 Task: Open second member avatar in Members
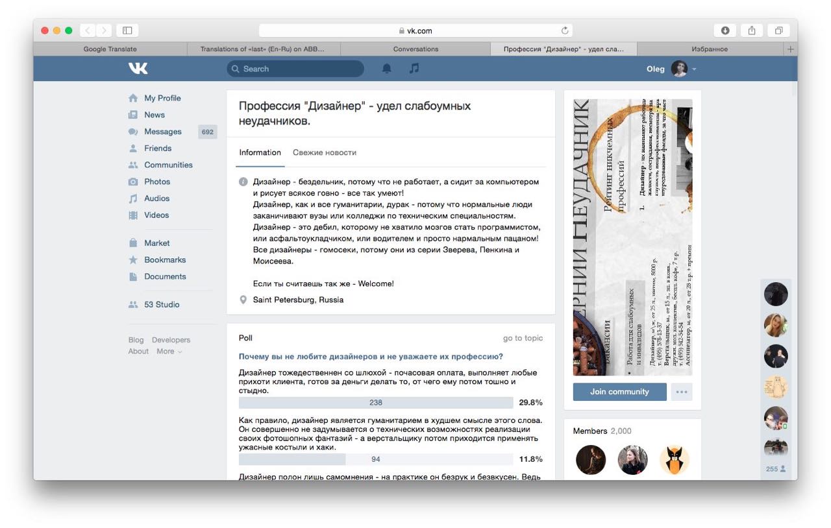click(x=632, y=460)
